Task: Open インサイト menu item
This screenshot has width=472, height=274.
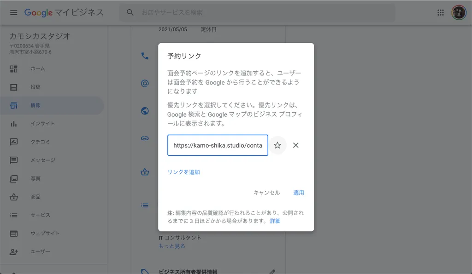Action: pyautogui.click(x=42, y=124)
